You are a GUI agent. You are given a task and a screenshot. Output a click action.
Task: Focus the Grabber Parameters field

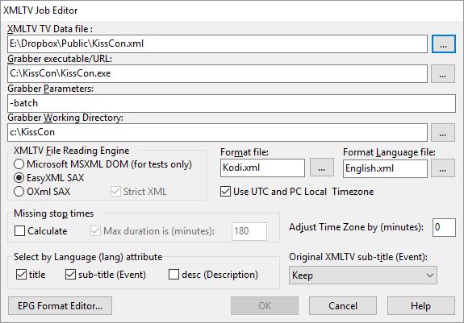tap(232, 103)
